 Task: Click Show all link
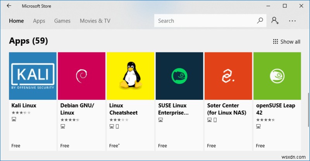pos(290,42)
